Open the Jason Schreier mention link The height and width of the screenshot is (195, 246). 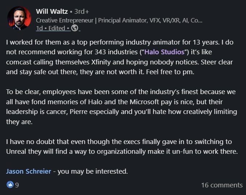(29, 171)
